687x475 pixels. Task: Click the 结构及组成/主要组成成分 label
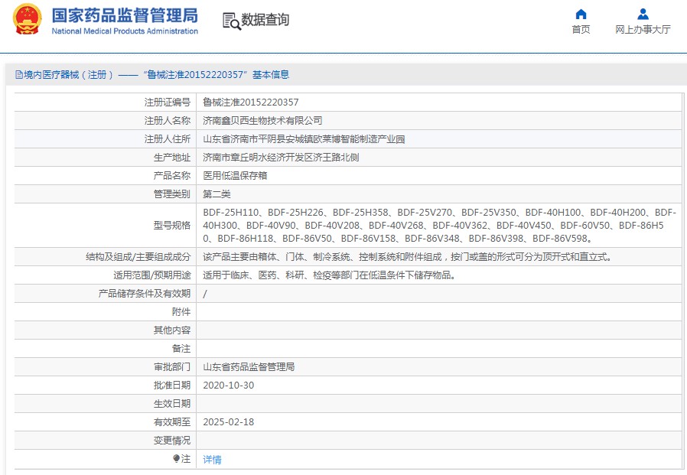(x=138, y=257)
